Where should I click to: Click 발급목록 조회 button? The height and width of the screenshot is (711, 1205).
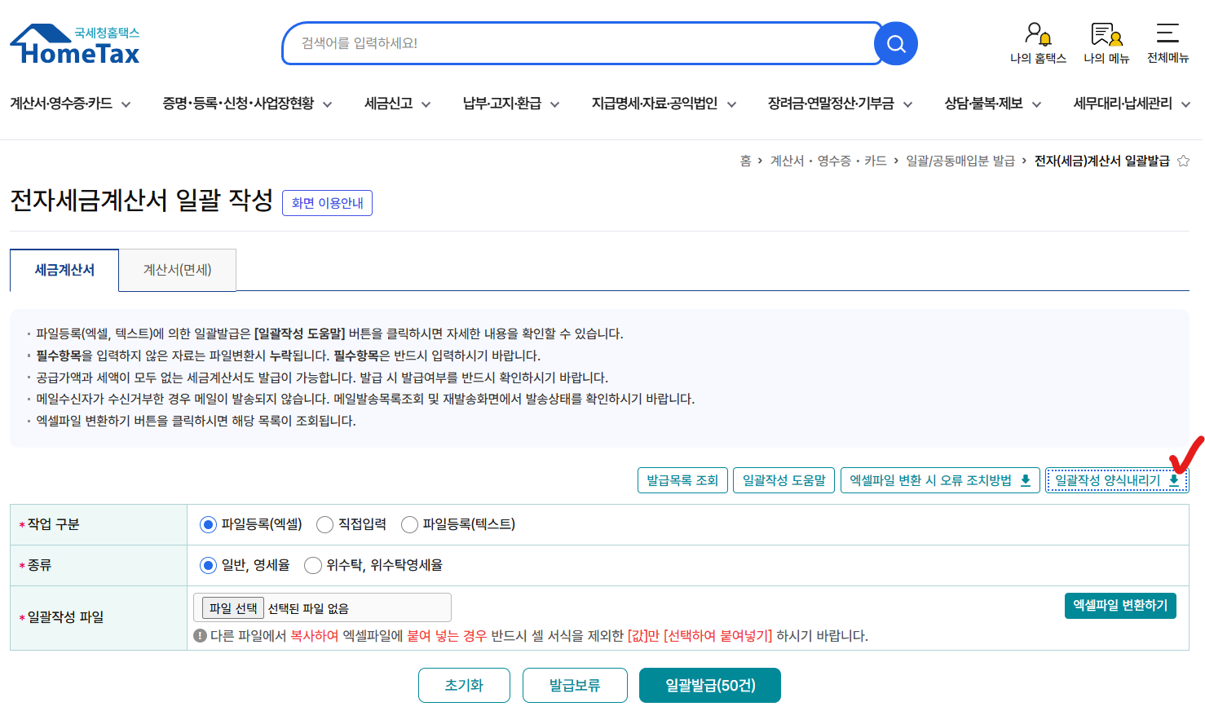pyautogui.click(x=682, y=480)
